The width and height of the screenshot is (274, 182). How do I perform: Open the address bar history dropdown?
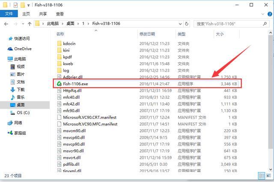[182, 23]
